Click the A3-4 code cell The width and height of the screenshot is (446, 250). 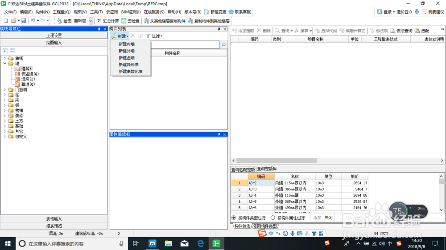click(261, 195)
